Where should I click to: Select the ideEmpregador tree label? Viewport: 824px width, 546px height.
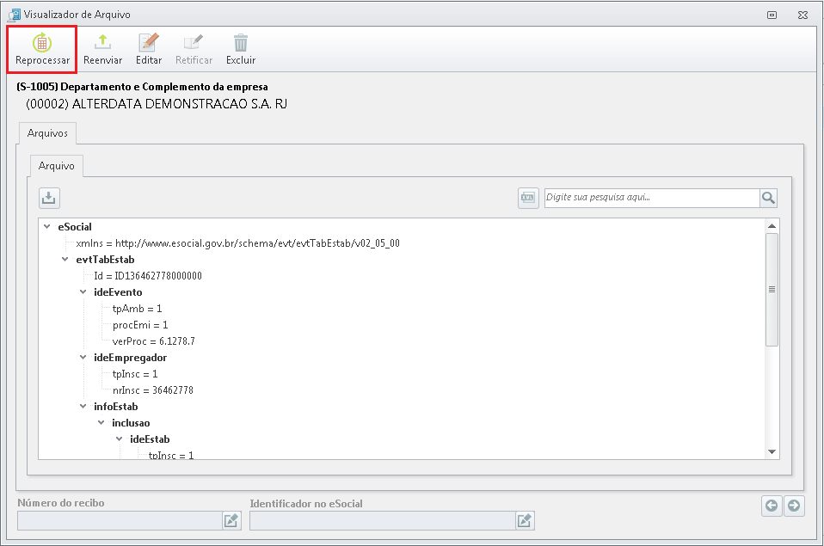pyautogui.click(x=131, y=358)
